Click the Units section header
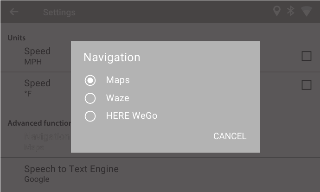Viewport: 320px width, 192px height. [17, 38]
